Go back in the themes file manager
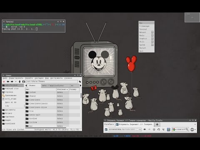 (x=8, y=82)
